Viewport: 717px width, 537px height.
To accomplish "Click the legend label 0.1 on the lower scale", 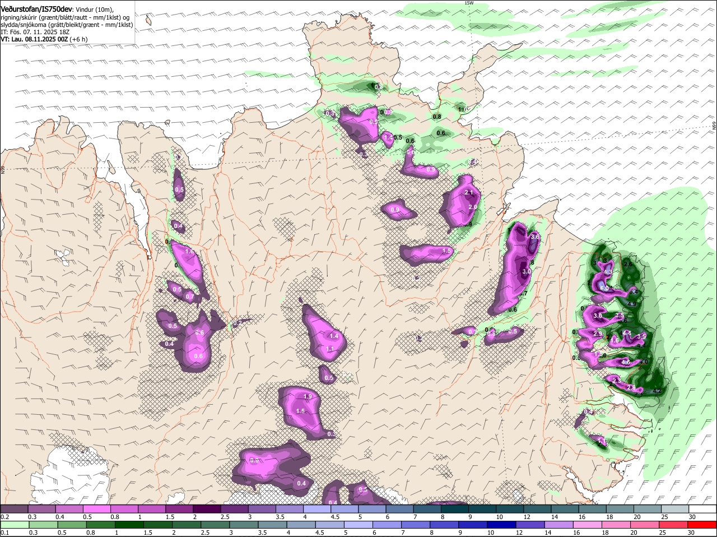I will click(4, 533).
